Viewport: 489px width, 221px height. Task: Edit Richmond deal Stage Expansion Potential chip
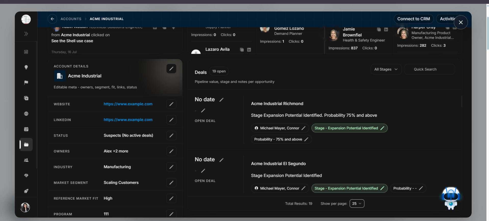[382, 128]
